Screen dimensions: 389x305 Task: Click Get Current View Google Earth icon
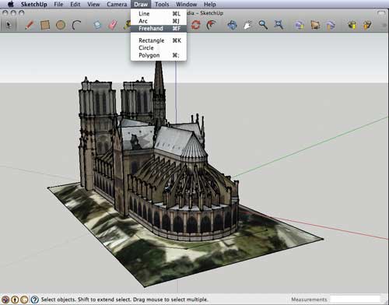[x=300, y=25]
